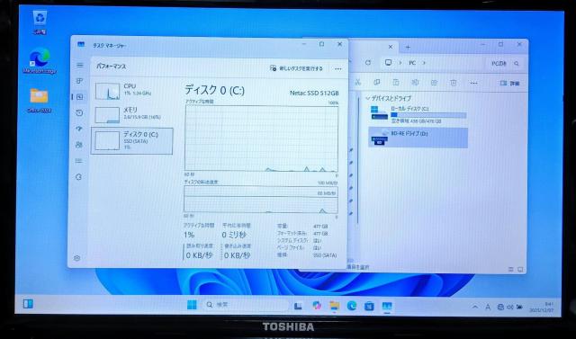Click the ディスク 0 (C:) heading
Viewport: 576px width, 339px height.
pyautogui.click(x=214, y=90)
